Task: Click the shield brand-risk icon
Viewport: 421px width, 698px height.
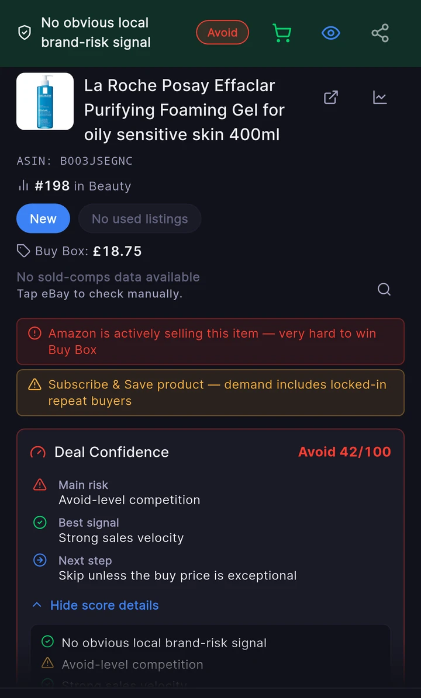Action: pos(25,33)
